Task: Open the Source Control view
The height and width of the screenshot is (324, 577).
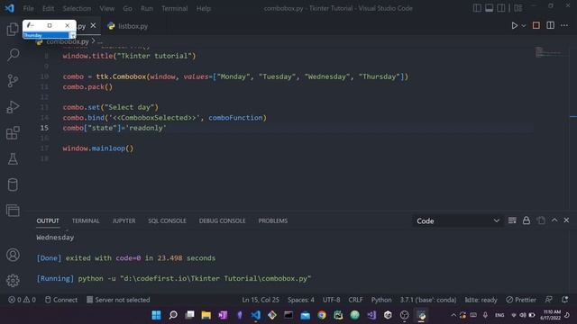Action: 13,81
